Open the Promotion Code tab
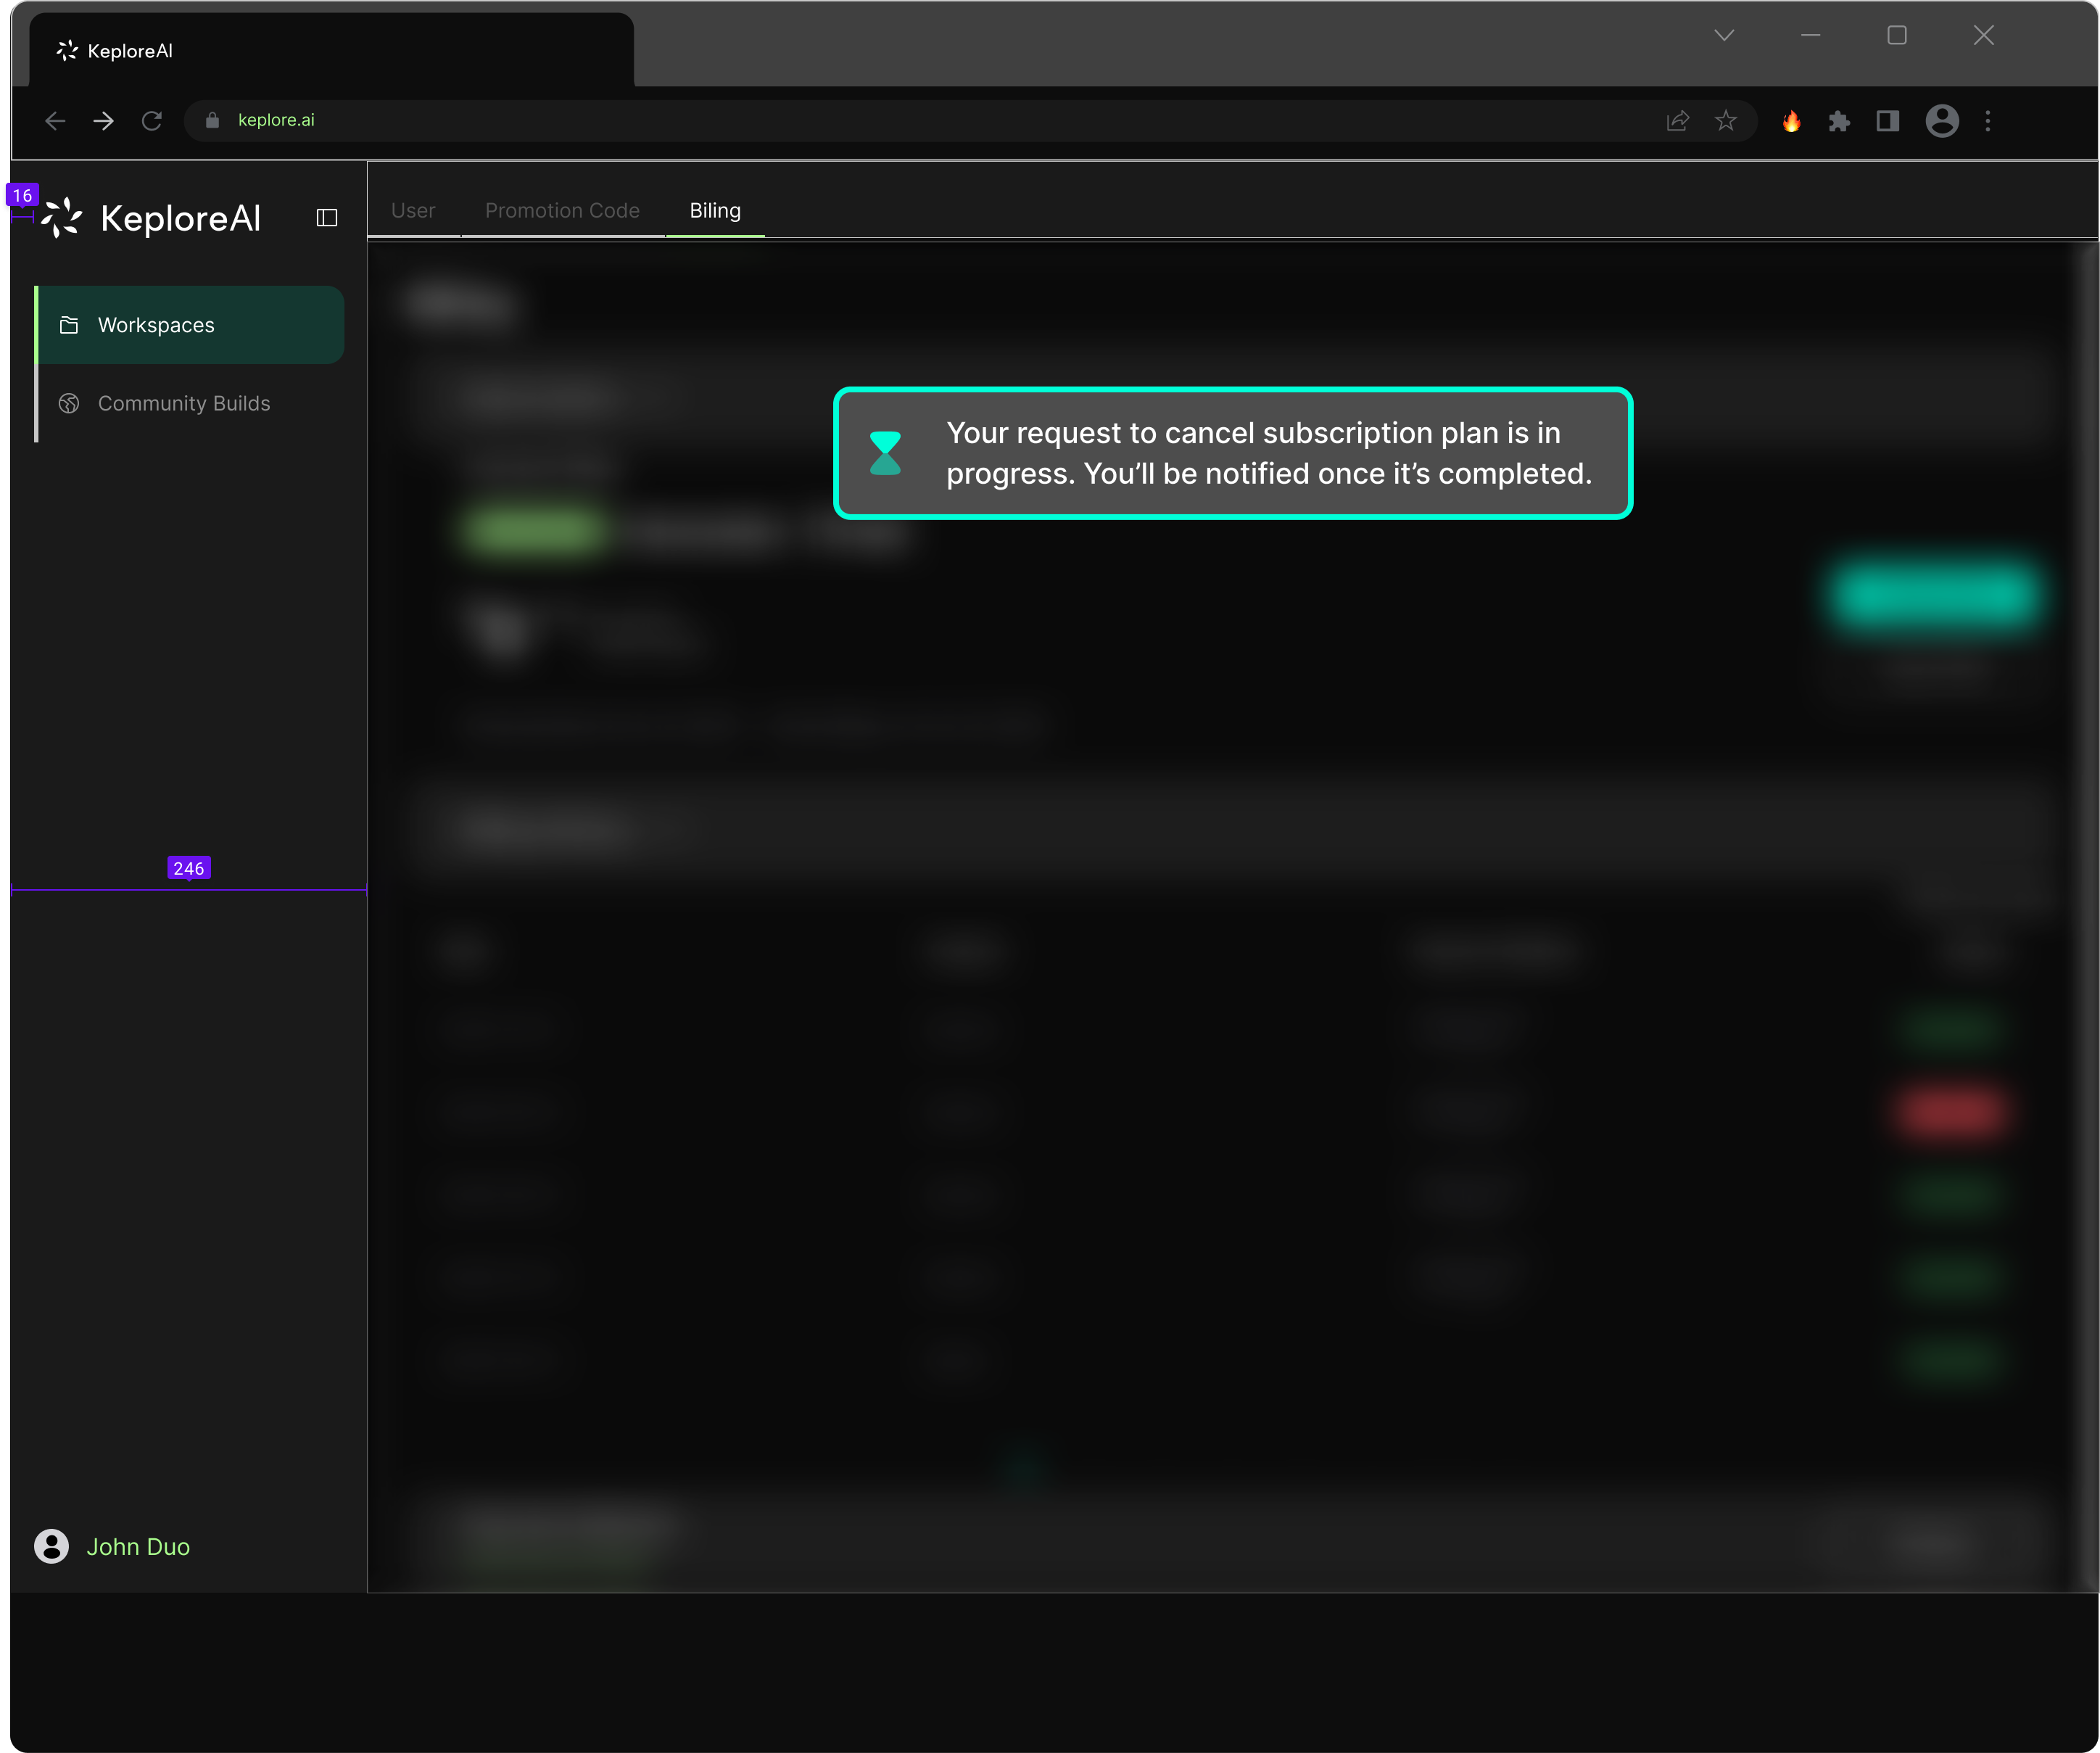The height and width of the screenshot is (1753, 2100). coord(562,210)
